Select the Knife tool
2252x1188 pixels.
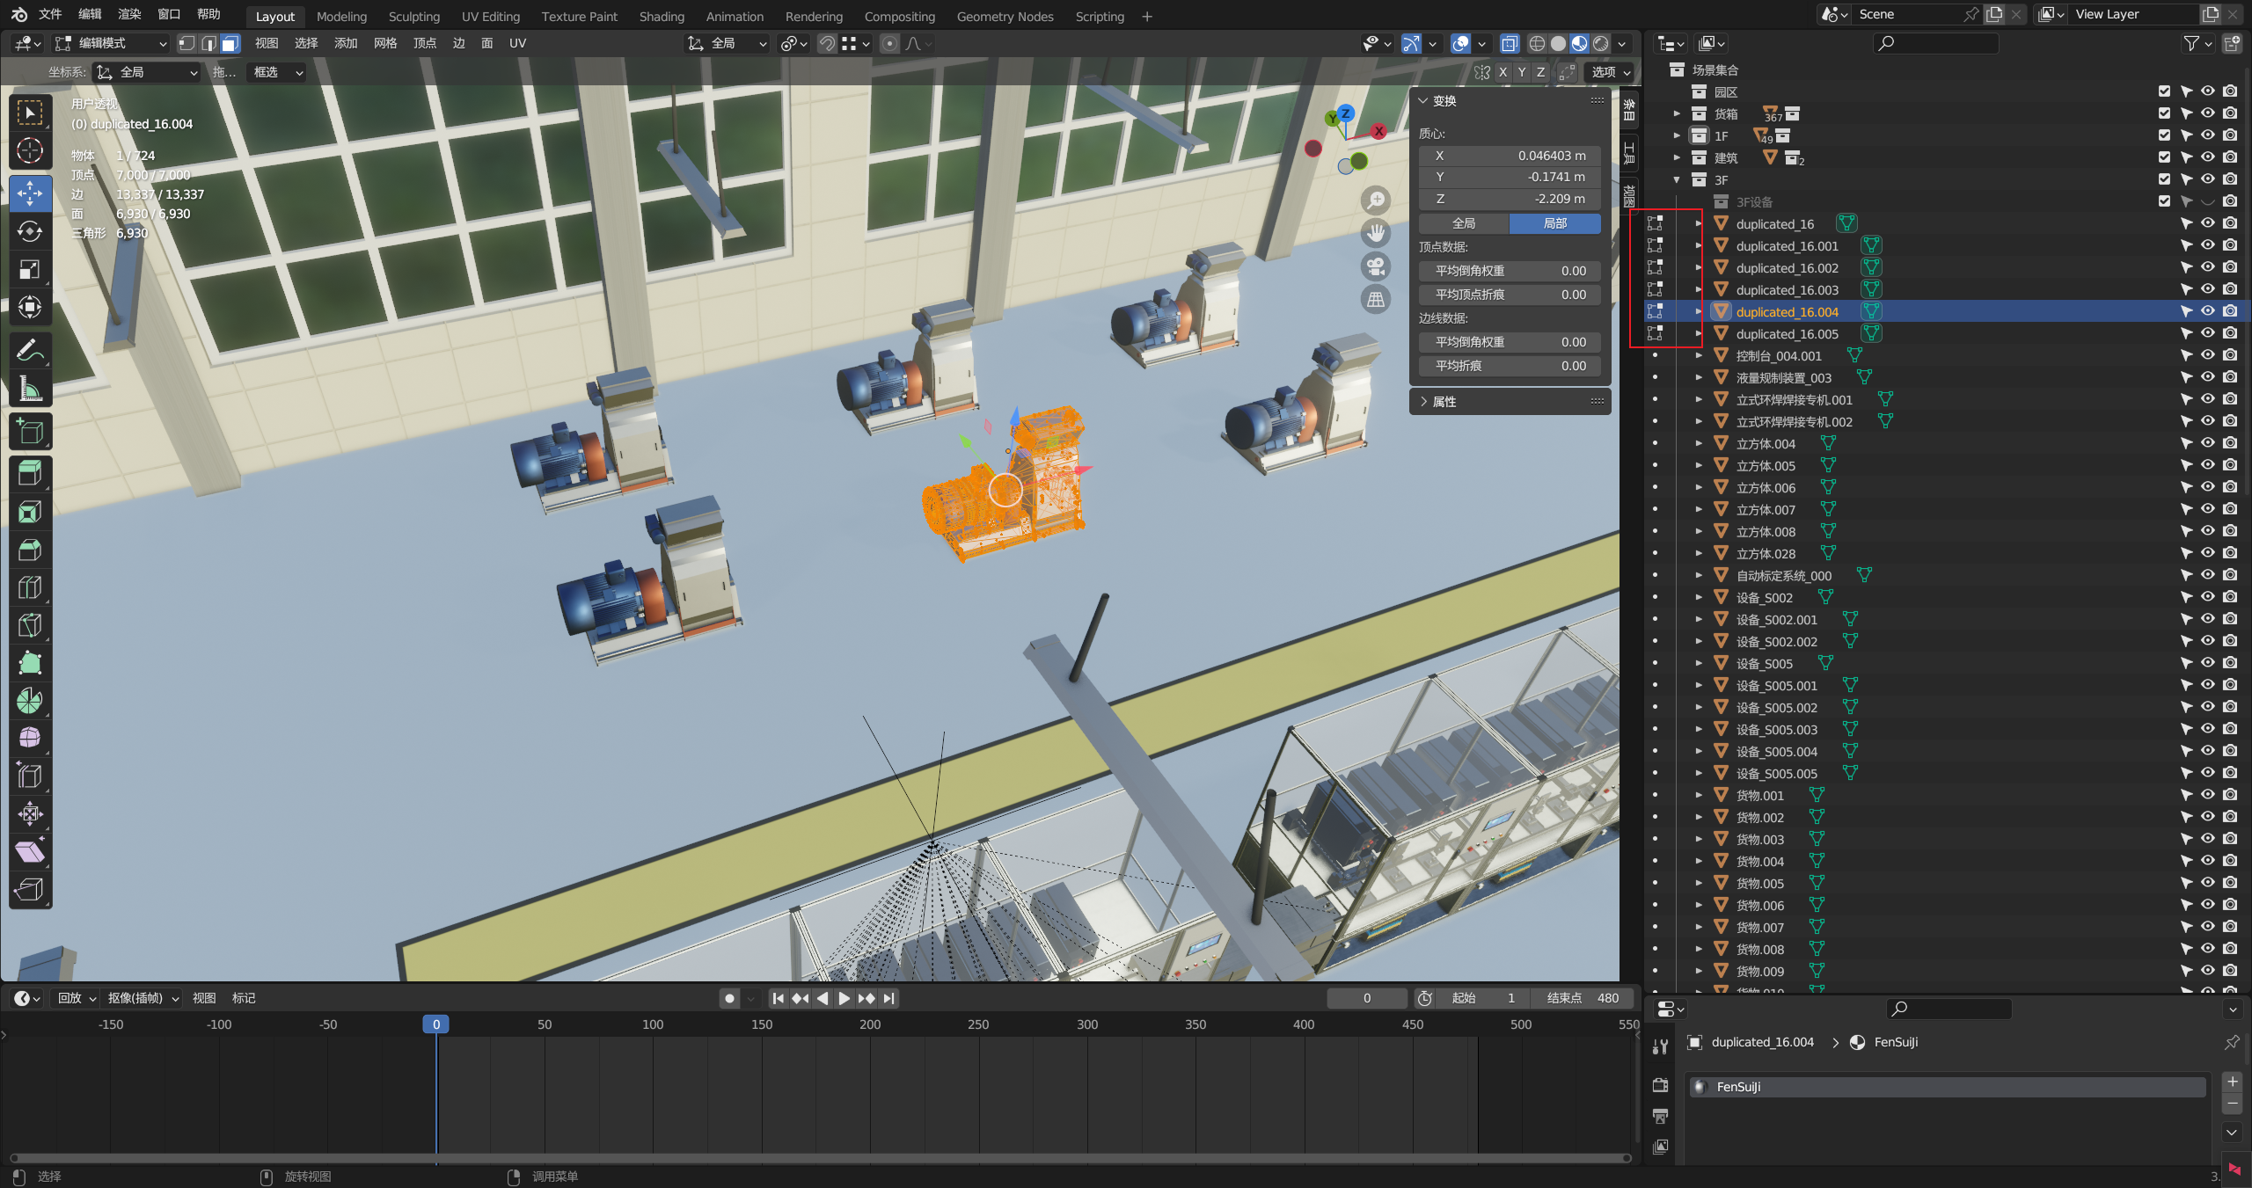[x=30, y=625]
